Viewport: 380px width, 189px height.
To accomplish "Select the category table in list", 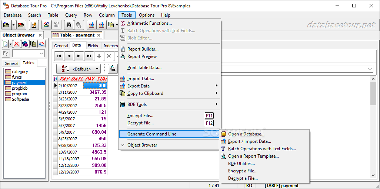I will 20,72.
